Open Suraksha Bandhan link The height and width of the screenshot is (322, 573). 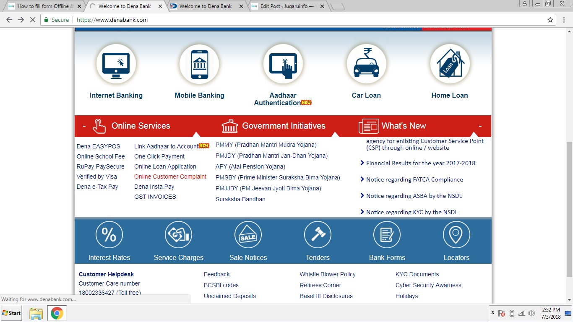[x=240, y=199]
